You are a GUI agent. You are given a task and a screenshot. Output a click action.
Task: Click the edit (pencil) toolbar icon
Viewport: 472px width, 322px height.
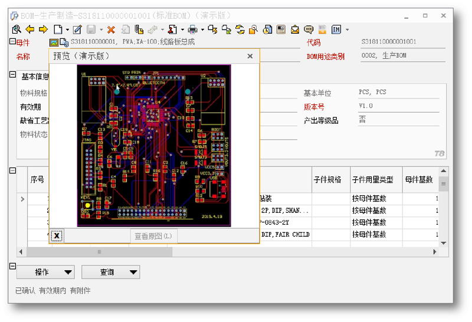pos(77,29)
